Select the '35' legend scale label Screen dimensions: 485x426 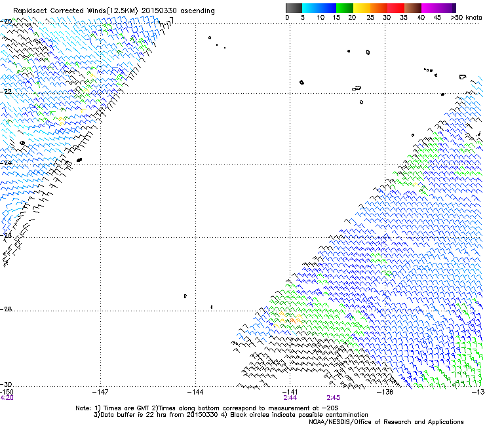tap(404, 18)
